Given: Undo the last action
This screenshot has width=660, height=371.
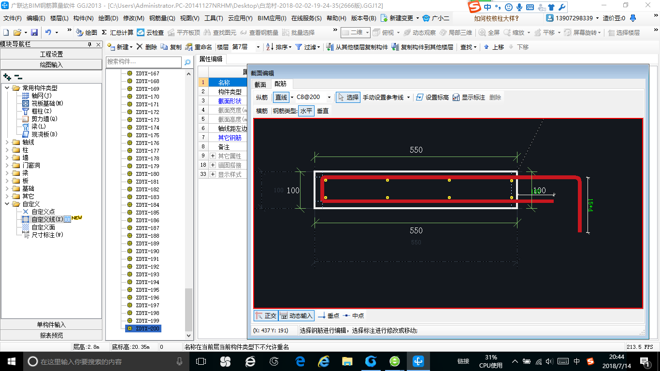Looking at the screenshot, I should 48,32.
